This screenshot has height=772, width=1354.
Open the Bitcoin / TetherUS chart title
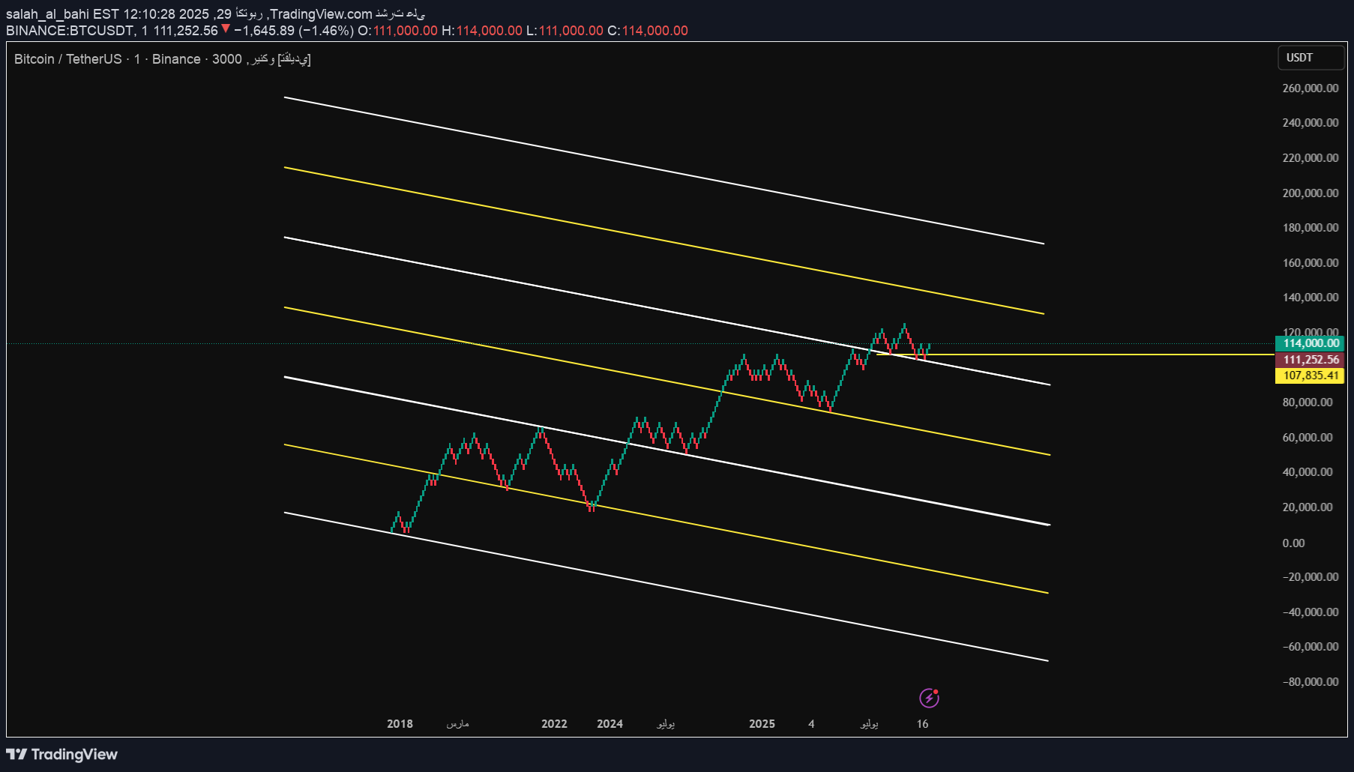(67, 59)
